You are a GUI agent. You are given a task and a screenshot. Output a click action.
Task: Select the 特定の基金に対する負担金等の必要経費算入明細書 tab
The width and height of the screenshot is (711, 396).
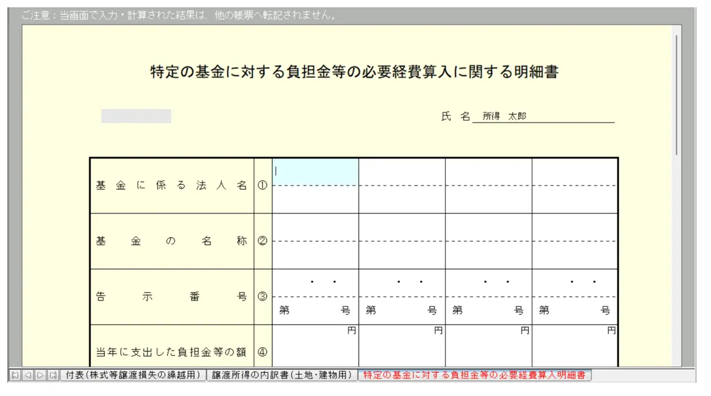point(474,375)
